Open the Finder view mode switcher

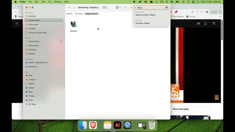[x=105, y=7]
